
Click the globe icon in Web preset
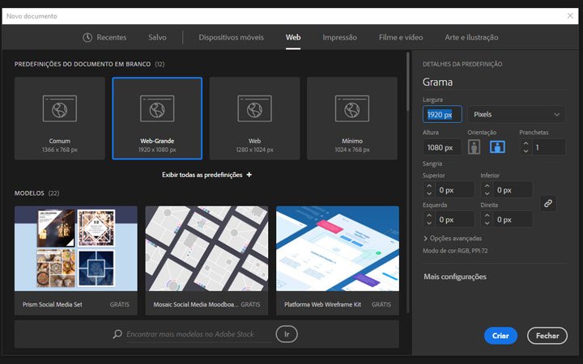click(255, 110)
